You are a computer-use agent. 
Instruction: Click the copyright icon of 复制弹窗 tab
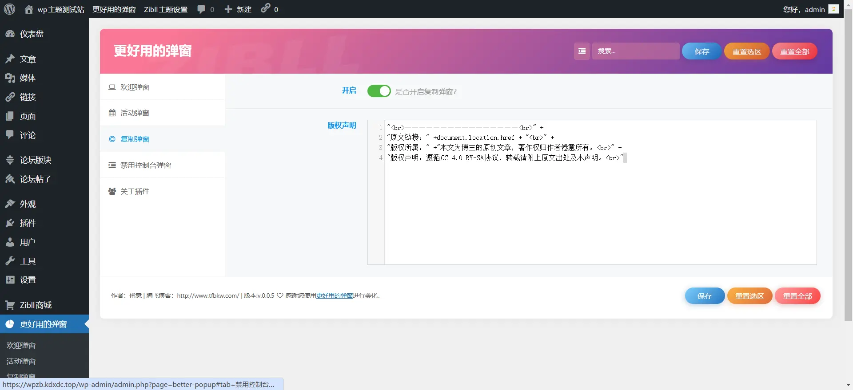pos(112,139)
